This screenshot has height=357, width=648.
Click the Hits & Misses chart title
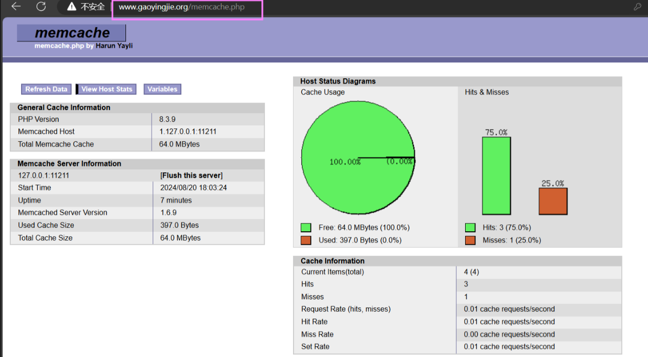click(x=487, y=93)
